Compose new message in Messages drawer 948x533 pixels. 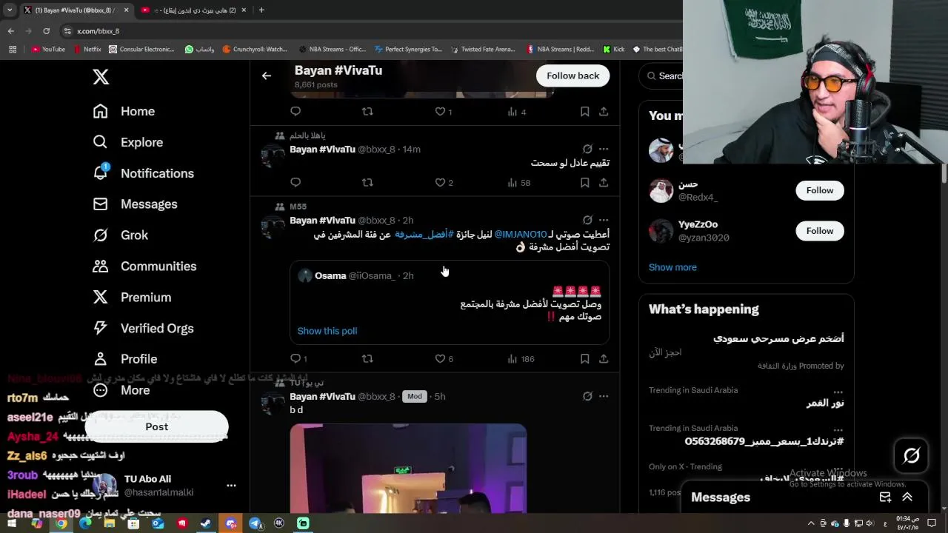[885, 497]
